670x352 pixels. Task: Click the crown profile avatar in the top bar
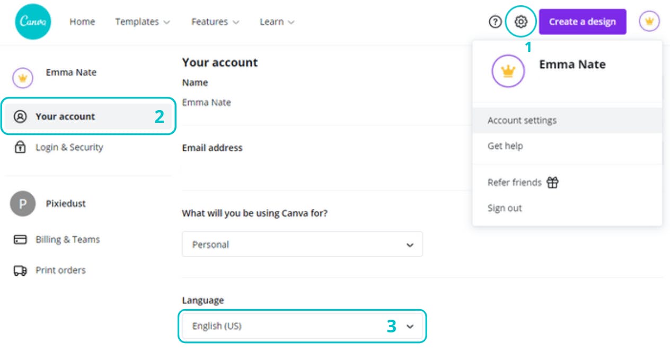tap(650, 22)
